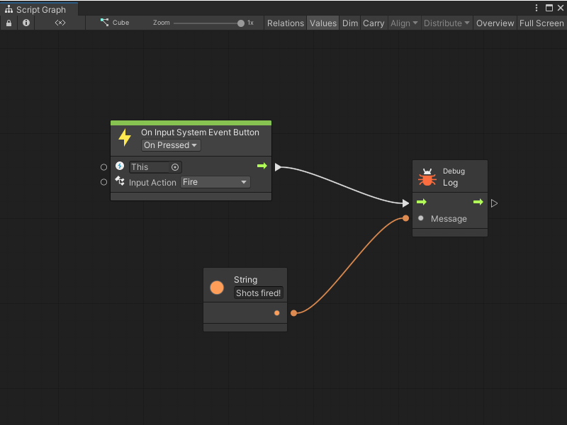The width and height of the screenshot is (567, 425).
Task: Switch to the Script Graph tab
Action: 39,9
